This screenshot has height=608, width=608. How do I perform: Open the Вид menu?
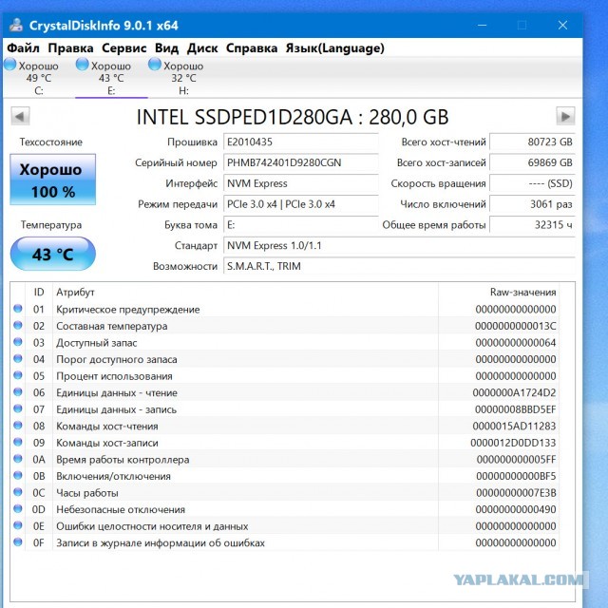(x=167, y=48)
